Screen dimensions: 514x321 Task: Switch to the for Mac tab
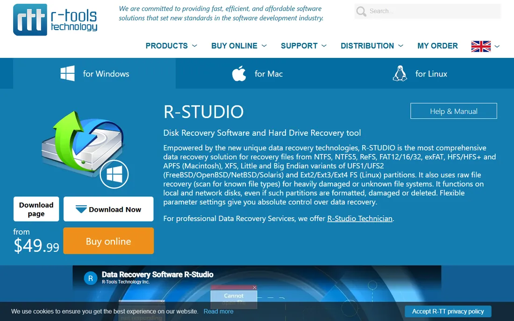click(x=257, y=73)
